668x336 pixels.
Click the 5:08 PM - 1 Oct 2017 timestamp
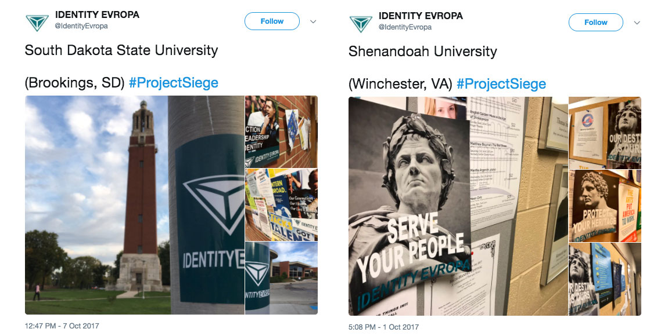pos(383,327)
